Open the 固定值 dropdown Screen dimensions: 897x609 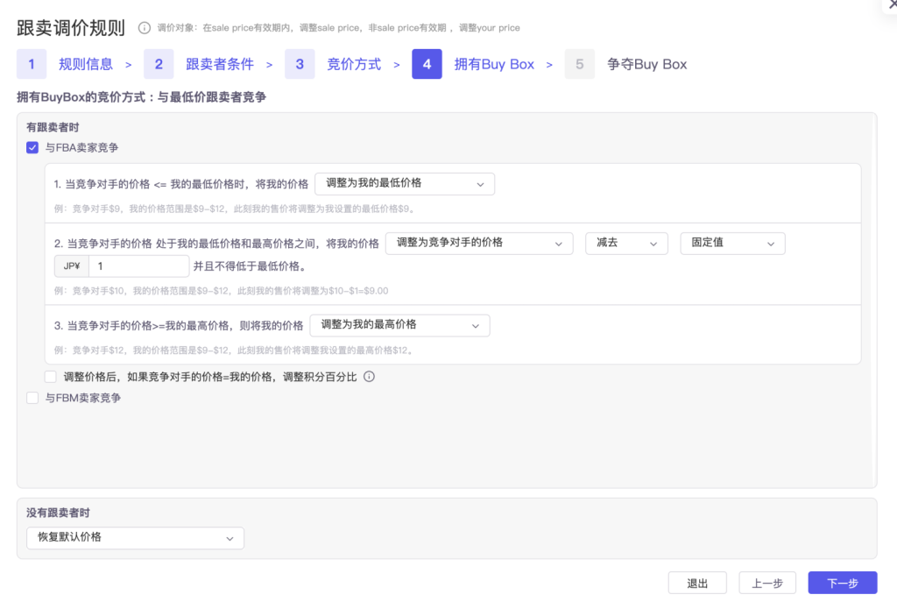click(733, 244)
